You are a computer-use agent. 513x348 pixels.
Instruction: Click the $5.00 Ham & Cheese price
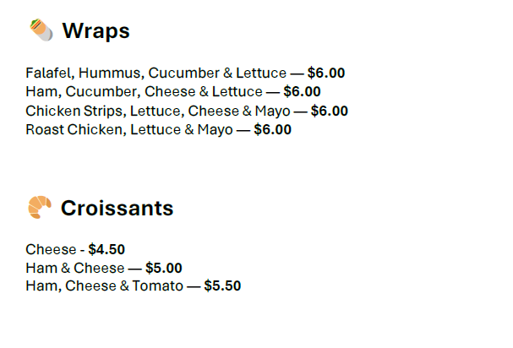tap(163, 269)
